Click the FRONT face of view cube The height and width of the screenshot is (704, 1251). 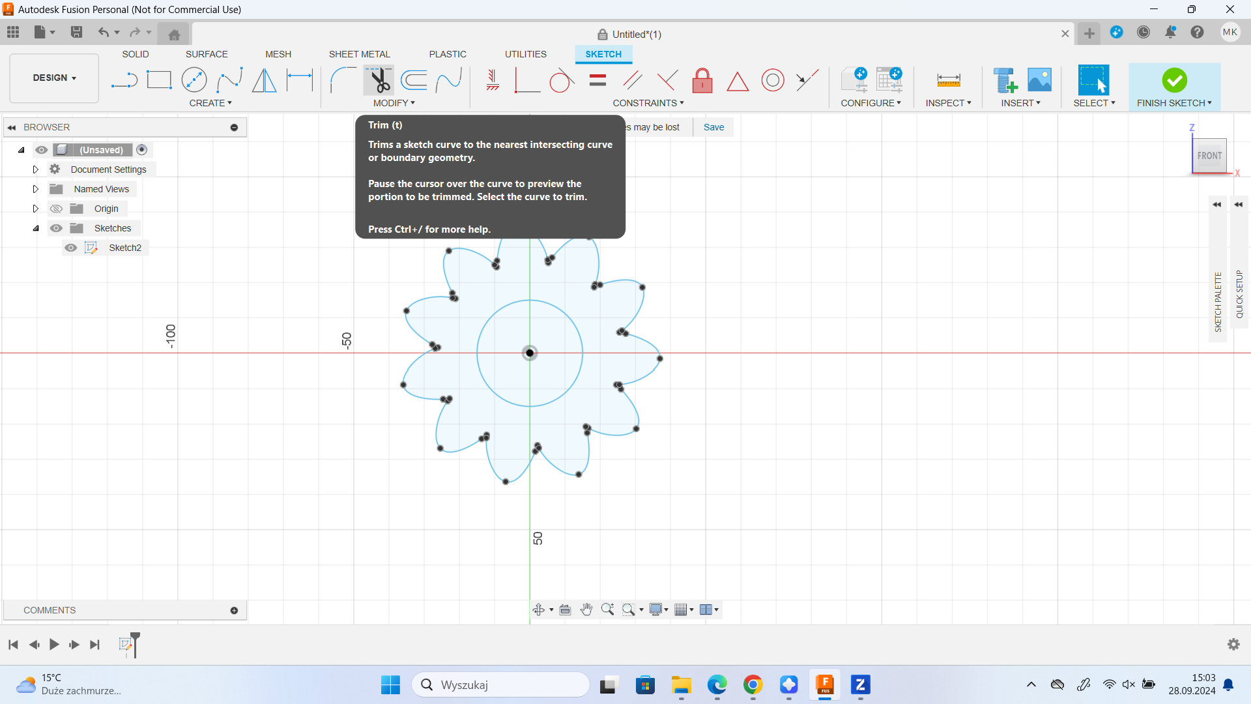(1209, 156)
